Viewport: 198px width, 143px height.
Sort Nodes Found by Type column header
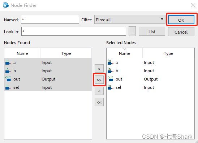click(66, 53)
